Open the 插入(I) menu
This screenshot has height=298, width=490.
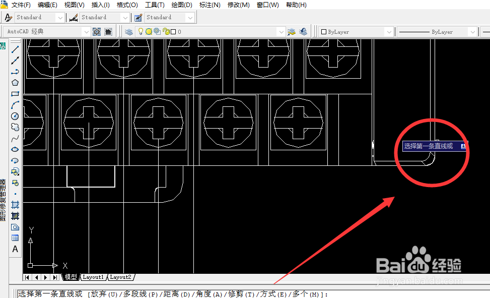coord(100,5)
